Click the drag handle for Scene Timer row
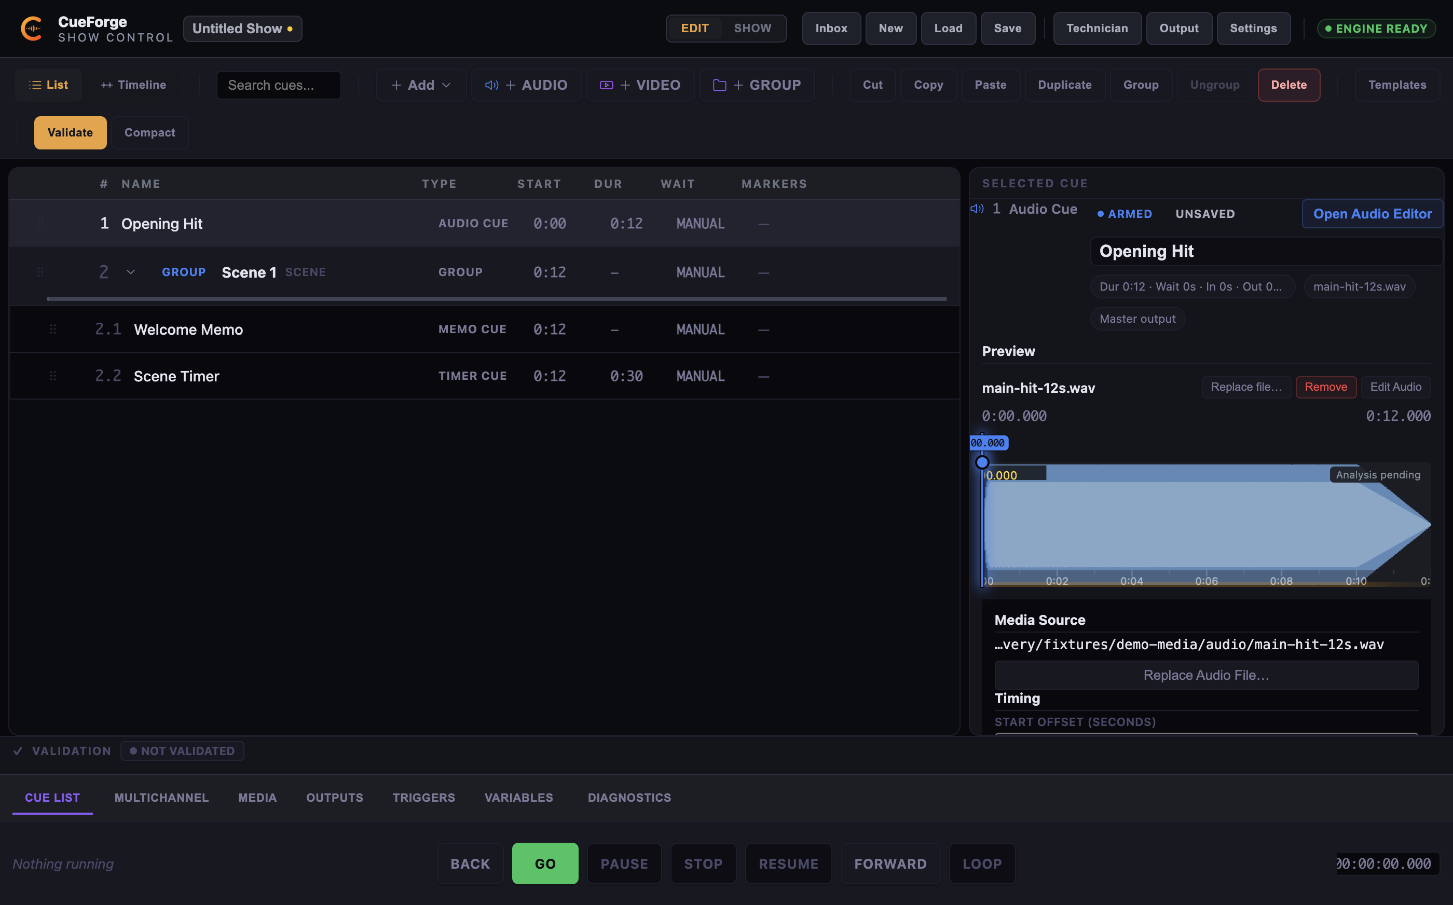This screenshot has width=1453, height=905. click(x=52, y=376)
